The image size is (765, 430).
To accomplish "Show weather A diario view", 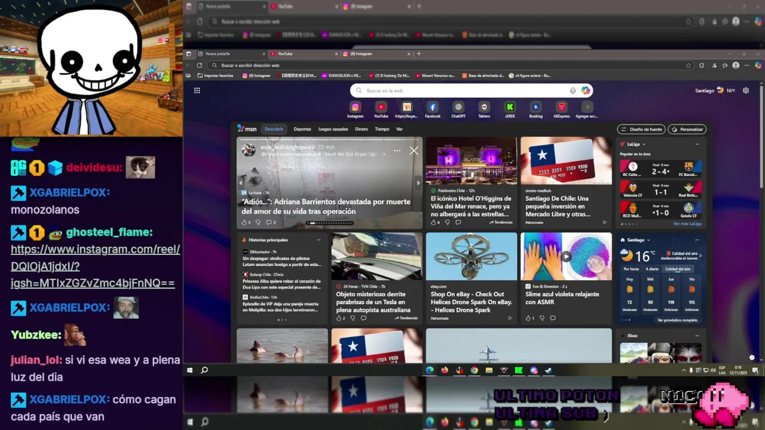I will (652, 269).
